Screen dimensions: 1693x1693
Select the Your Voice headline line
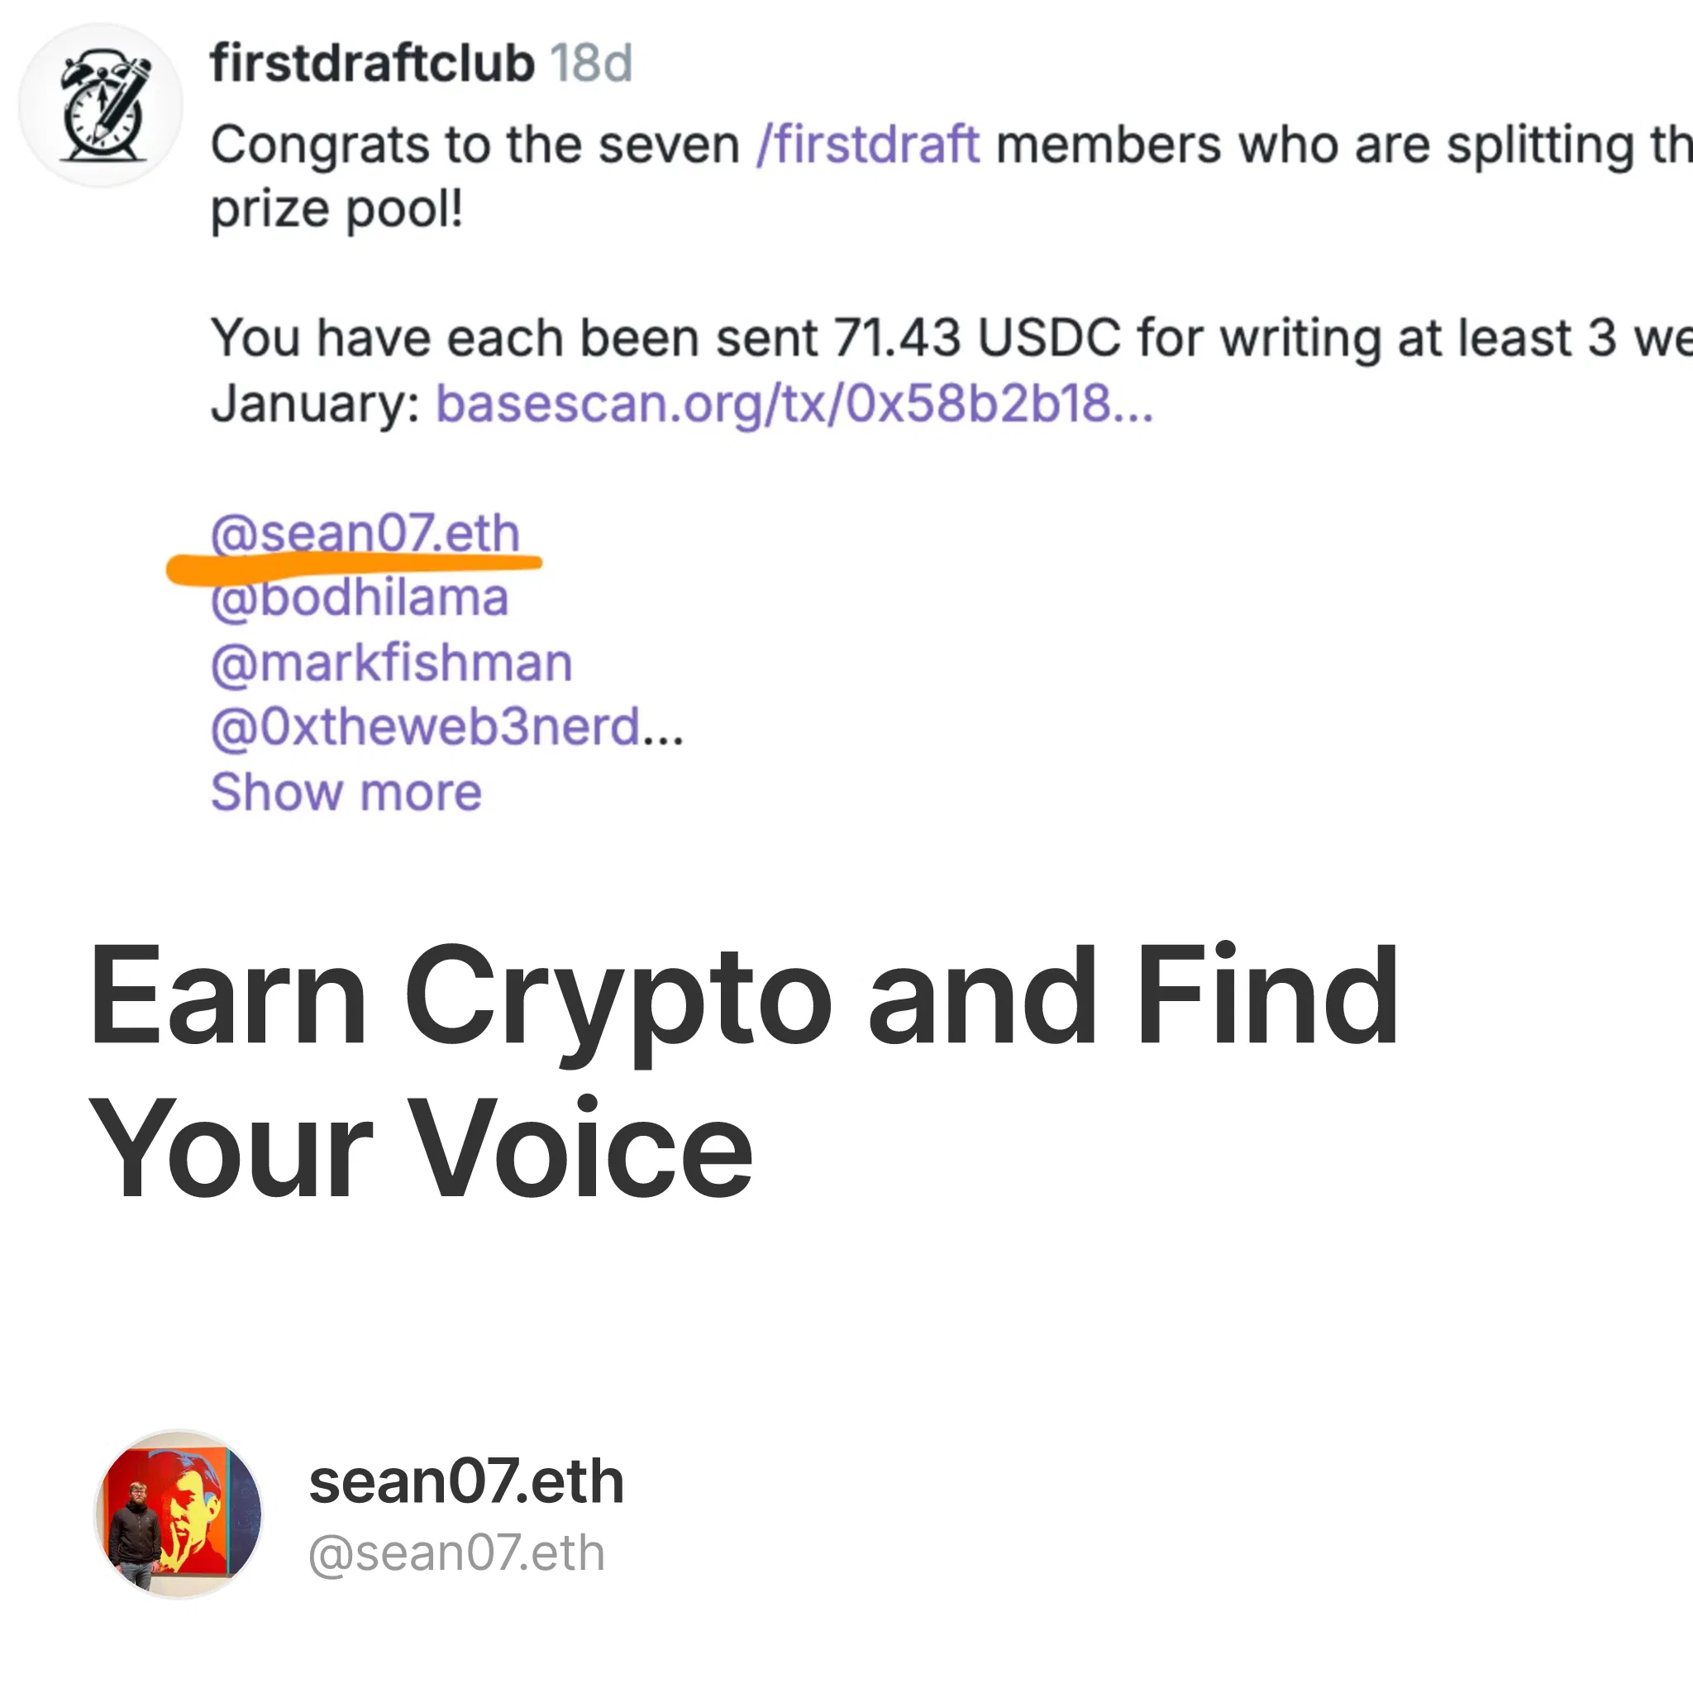(x=421, y=1148)
